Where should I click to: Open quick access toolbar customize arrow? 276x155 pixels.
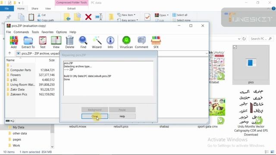(x=19, y=3)
